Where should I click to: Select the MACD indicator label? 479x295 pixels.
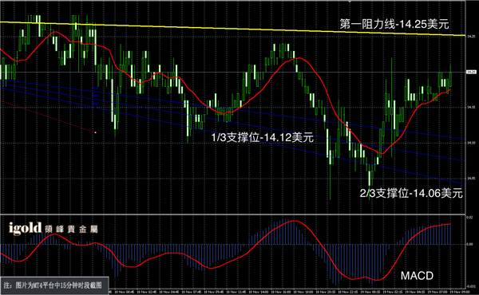(417, 276)
